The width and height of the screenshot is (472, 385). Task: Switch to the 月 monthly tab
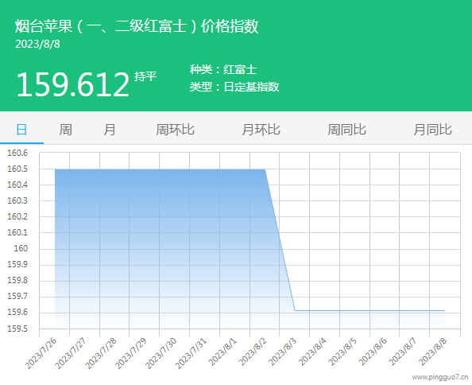tap(110, 130)
